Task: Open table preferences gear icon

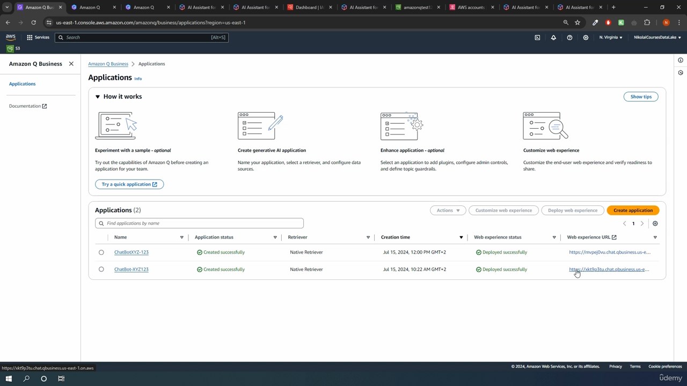Action: pos(655,224)
